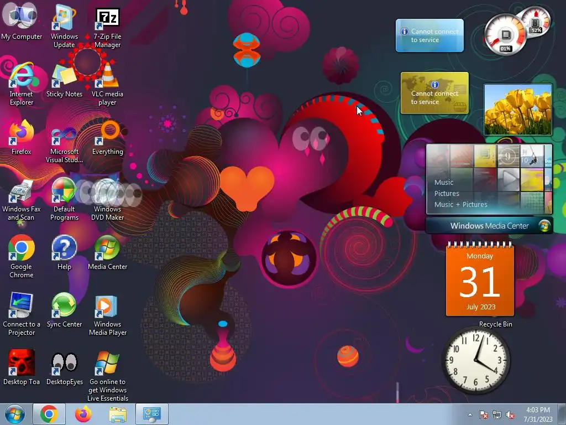Click the calendar gadget showing 31
Screen dimensions: 566x425
click(x=480, y=279)
